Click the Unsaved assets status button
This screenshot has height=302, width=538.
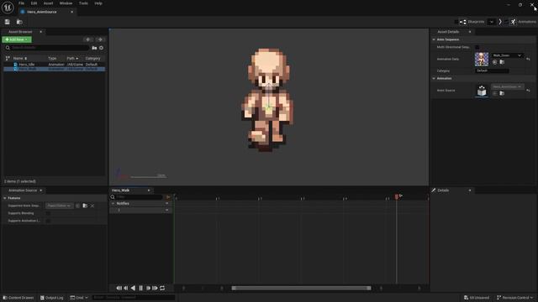pyautogui.click(x=477, y=298)
